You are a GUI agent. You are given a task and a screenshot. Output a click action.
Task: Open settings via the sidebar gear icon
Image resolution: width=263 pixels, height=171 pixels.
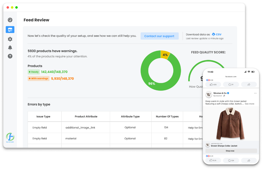click(10, 39)
